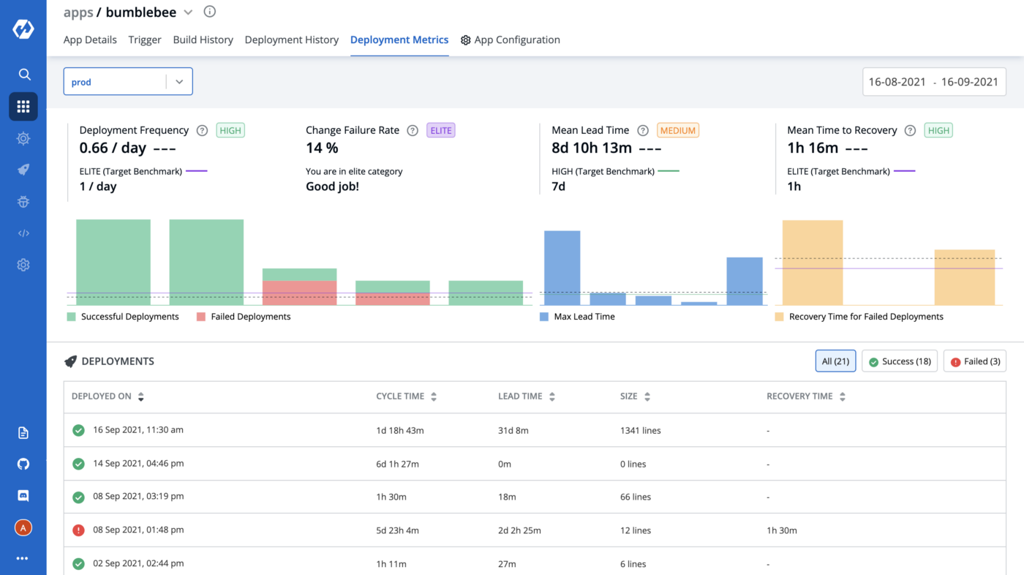Open the bug security icon in sidebar
Viewport: 1024px width, 575px height.
[23, 202]
